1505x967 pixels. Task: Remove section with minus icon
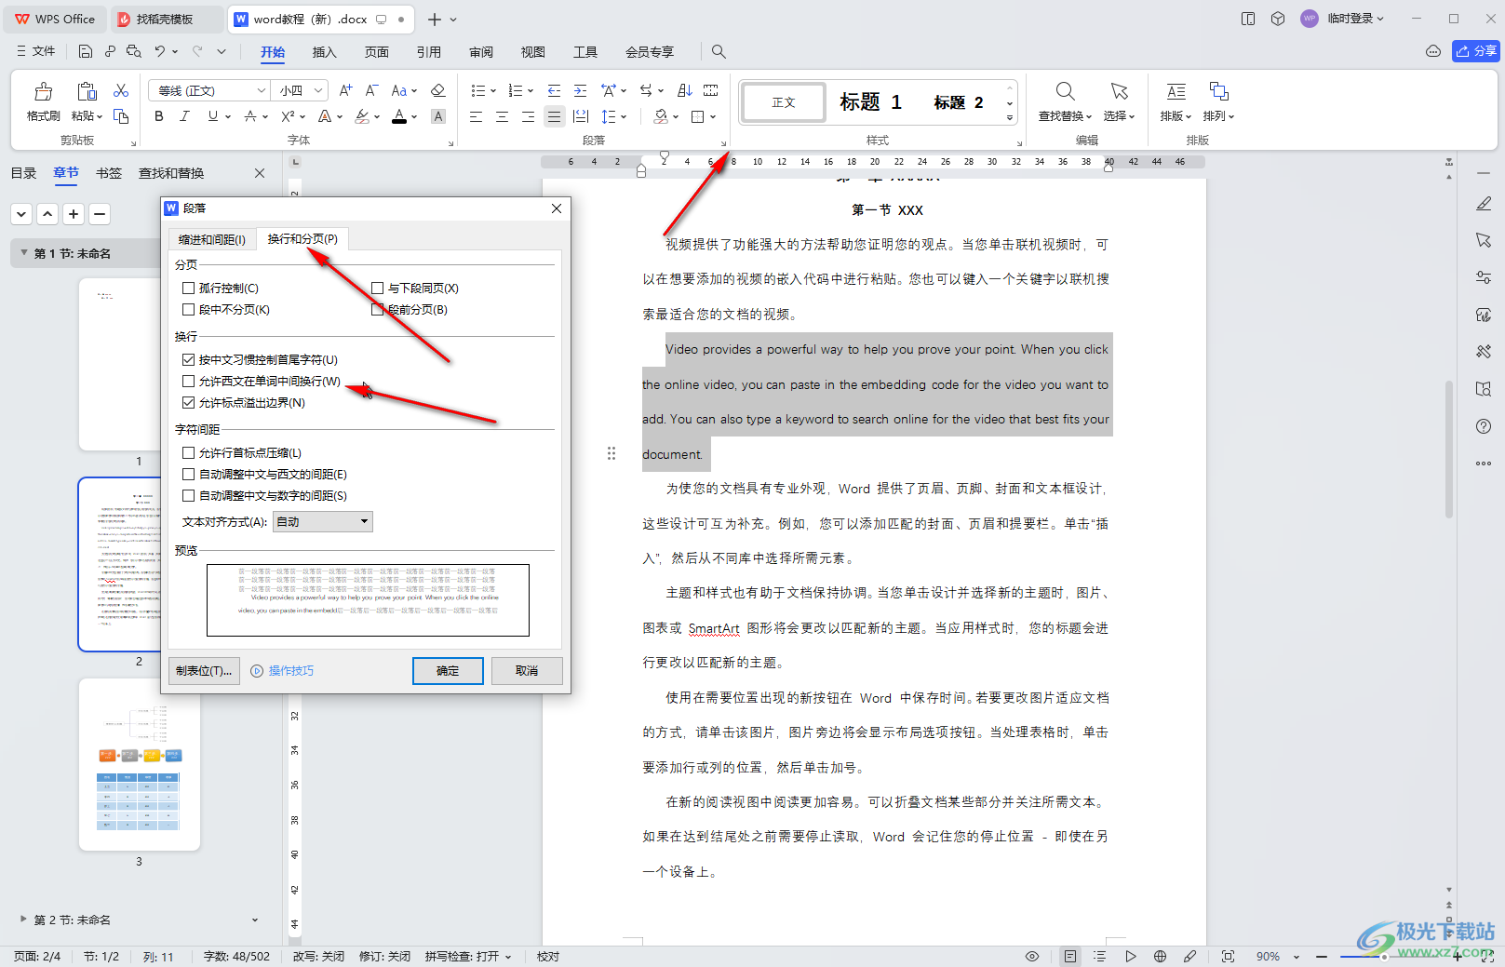[x=100, y=214]
